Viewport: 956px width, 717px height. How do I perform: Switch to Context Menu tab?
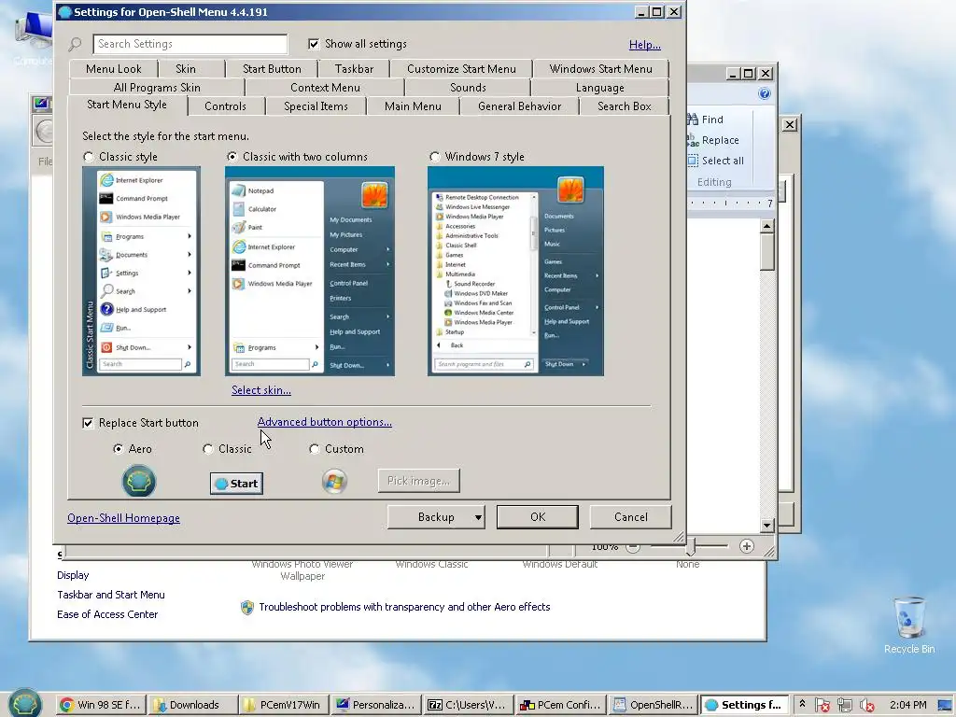(x=325, y=87)
